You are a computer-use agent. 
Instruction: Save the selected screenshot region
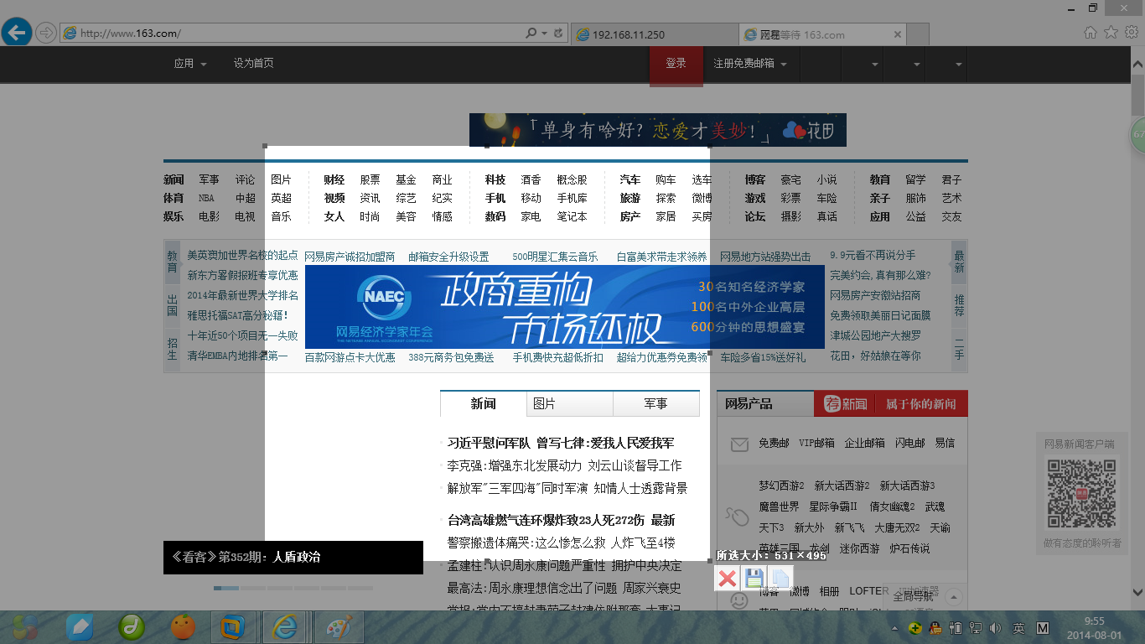[754, 578]
